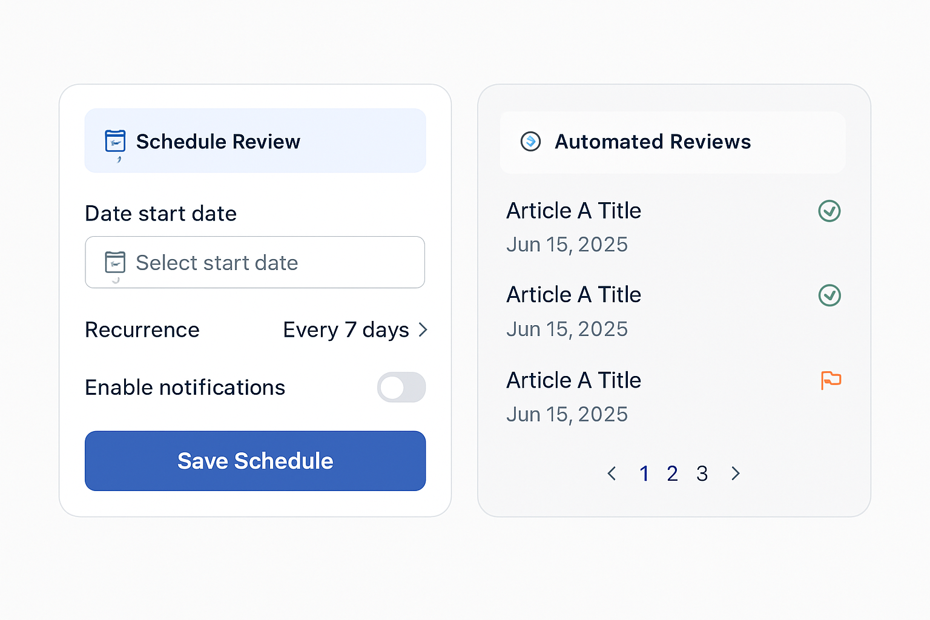
Task: Select page 3 in the pagination
Action: coord(702,473)
